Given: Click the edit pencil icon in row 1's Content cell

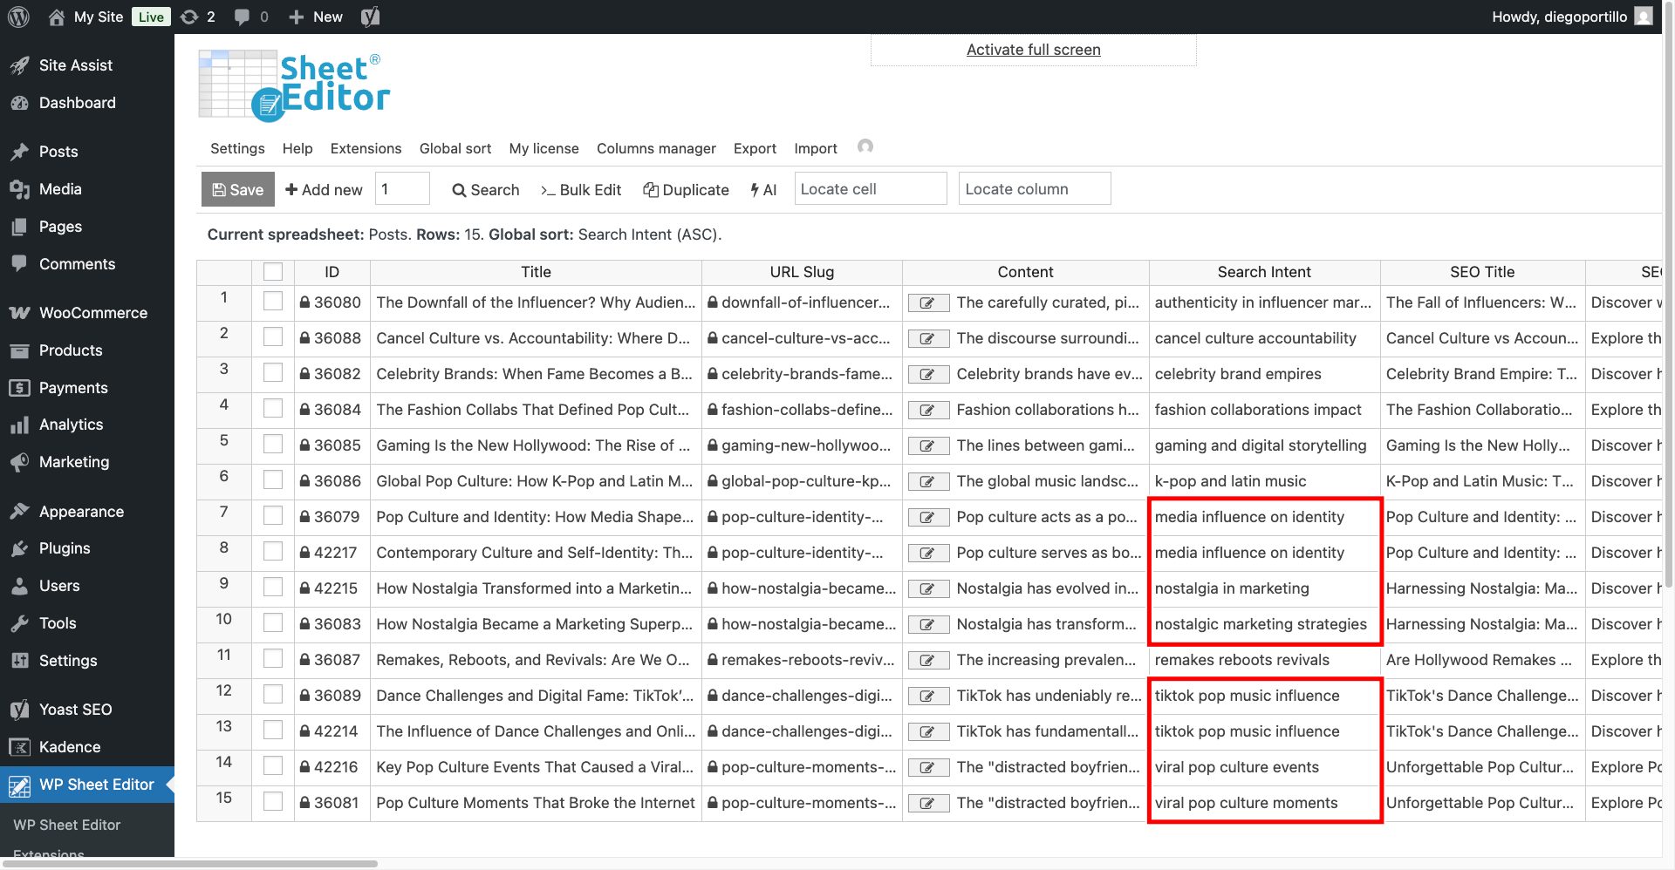Looking at the screenshot, I should [x=927, y=302].
